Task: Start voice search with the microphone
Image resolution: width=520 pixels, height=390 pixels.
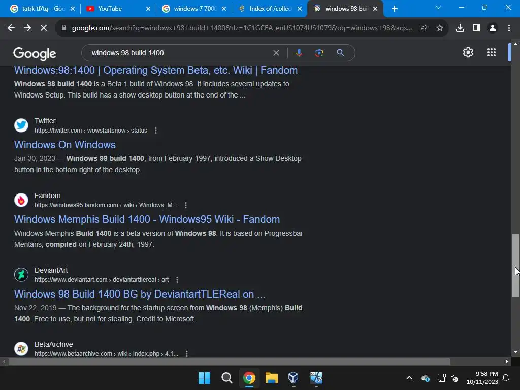Action: 299,53
